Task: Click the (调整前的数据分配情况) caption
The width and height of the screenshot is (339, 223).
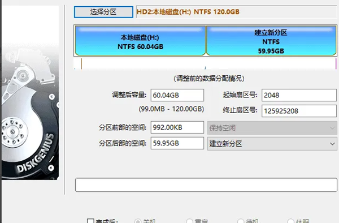Action: 209,78
